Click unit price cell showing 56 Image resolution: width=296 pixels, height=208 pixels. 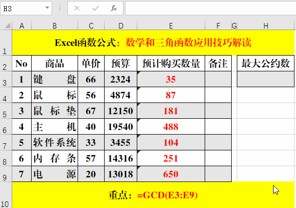91,95
